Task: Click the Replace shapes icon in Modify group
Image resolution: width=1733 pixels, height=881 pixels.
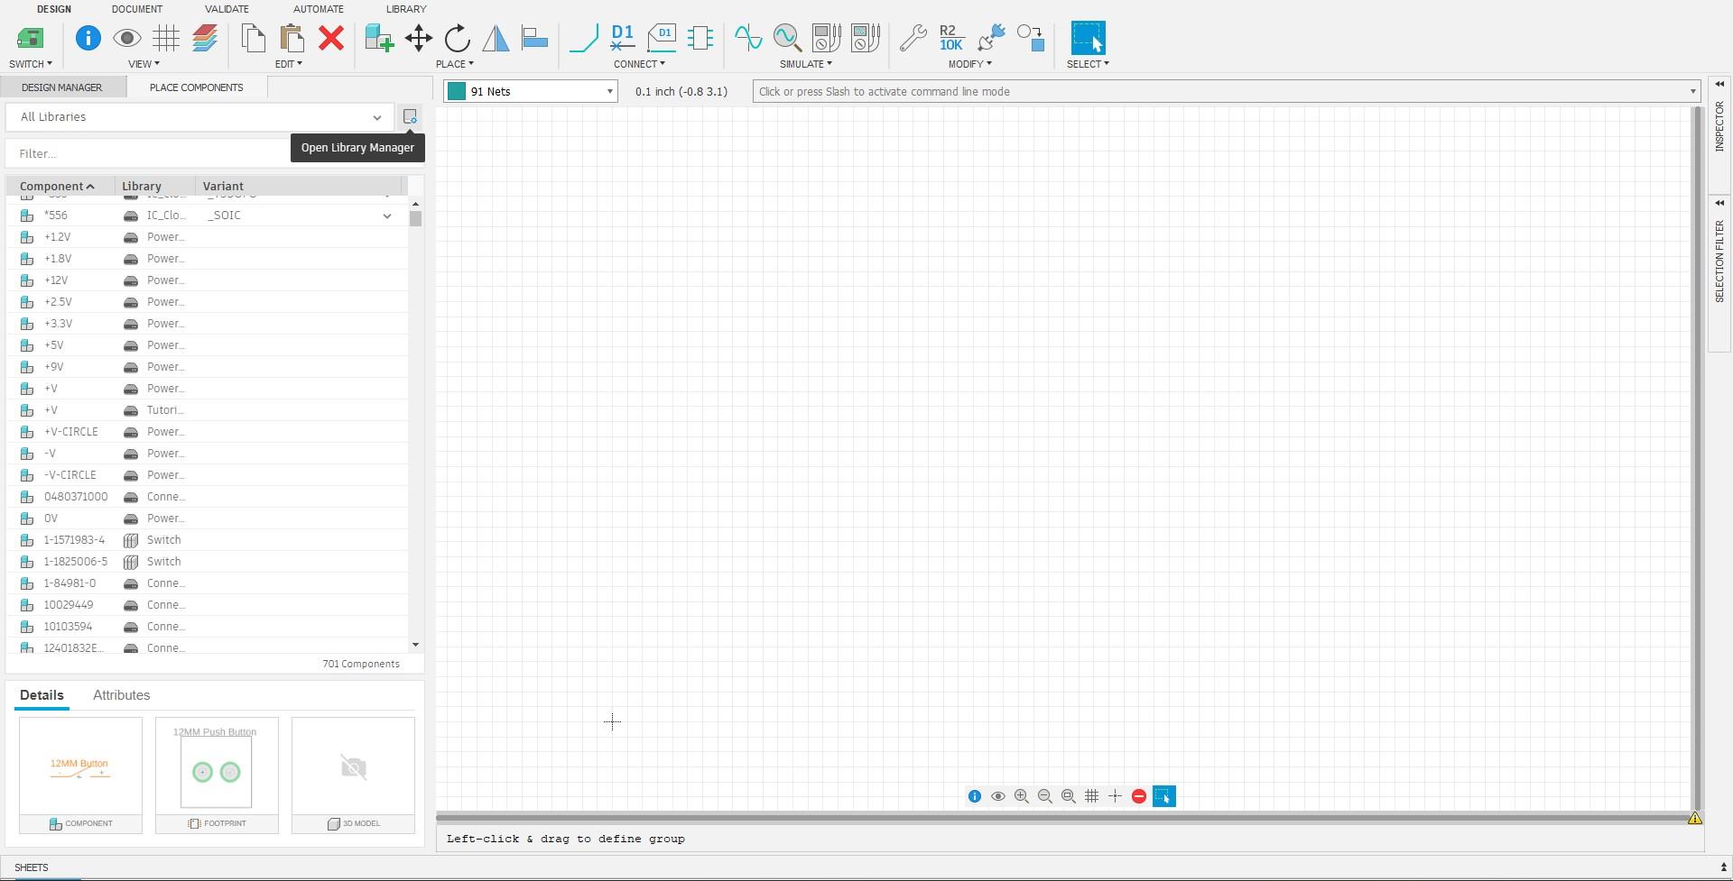Action: click(x=1031, y=38)
